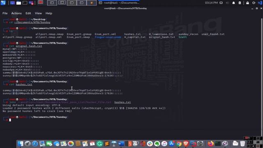Click the power manager tray icon

tap(240, 3)
